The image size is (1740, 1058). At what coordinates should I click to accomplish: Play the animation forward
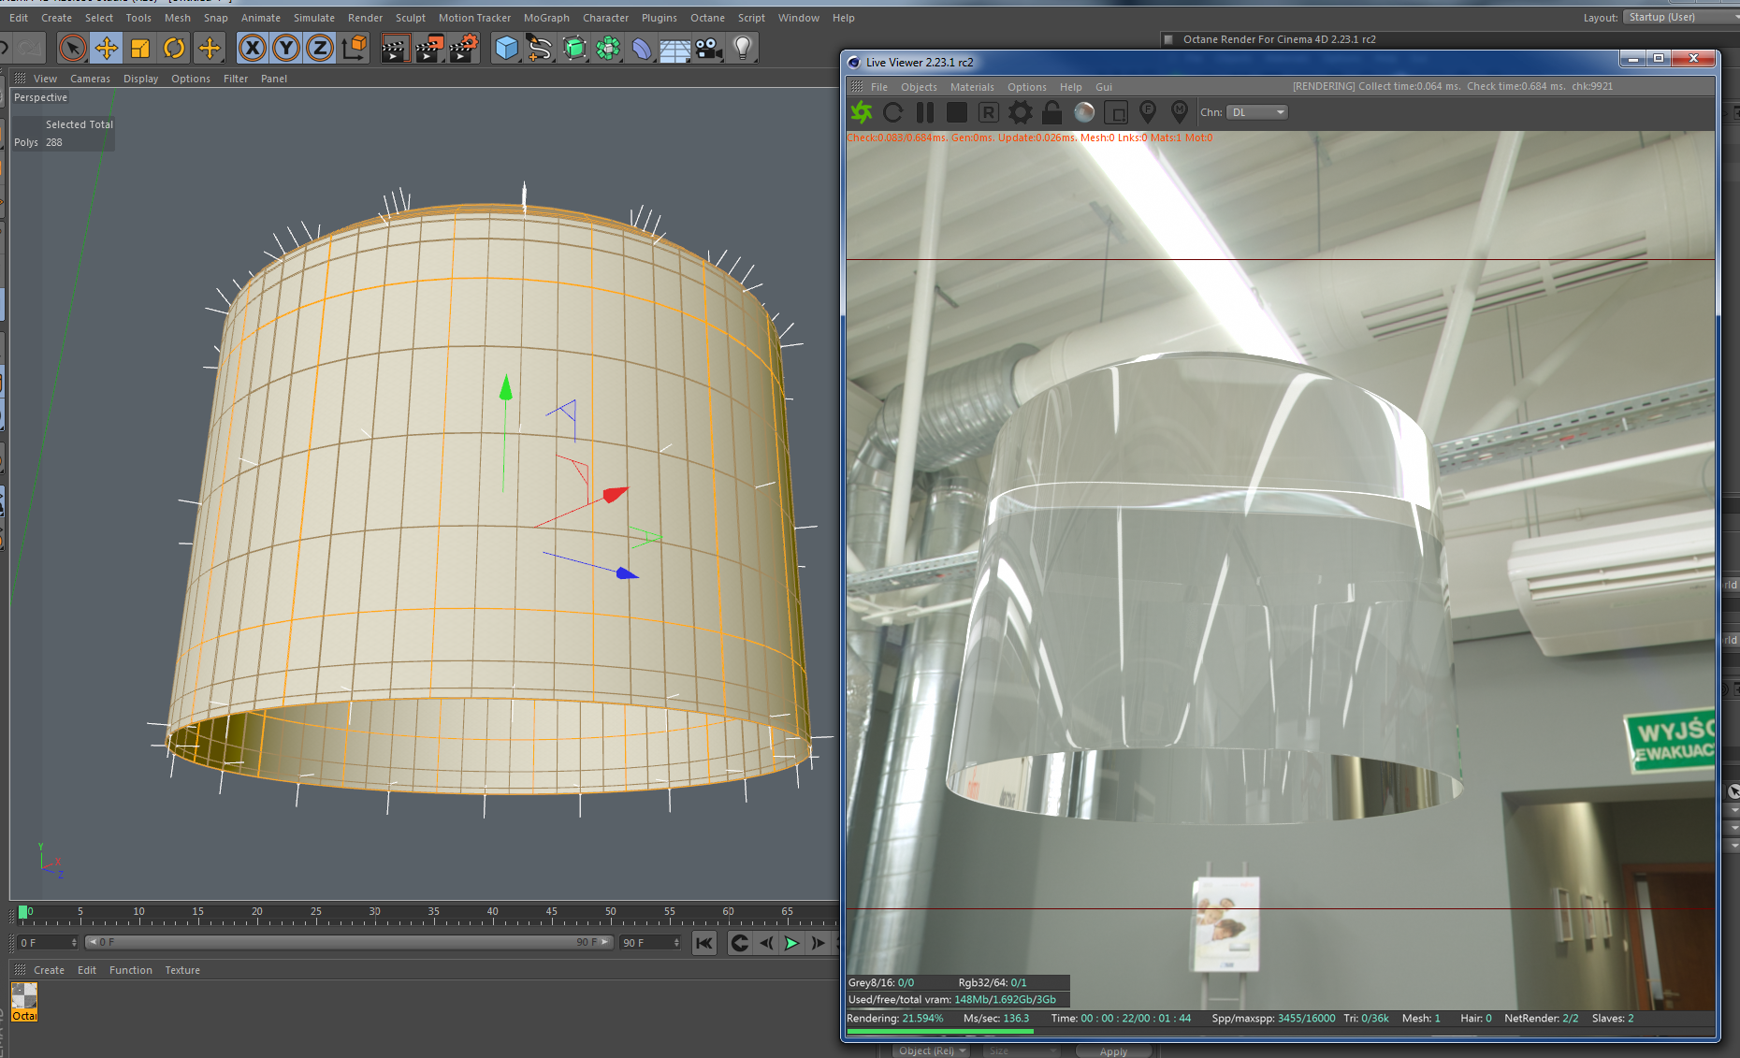(x=791, y=943)
